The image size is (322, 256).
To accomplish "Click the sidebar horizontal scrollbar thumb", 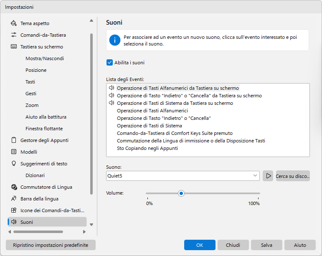I will pos(38,232).
